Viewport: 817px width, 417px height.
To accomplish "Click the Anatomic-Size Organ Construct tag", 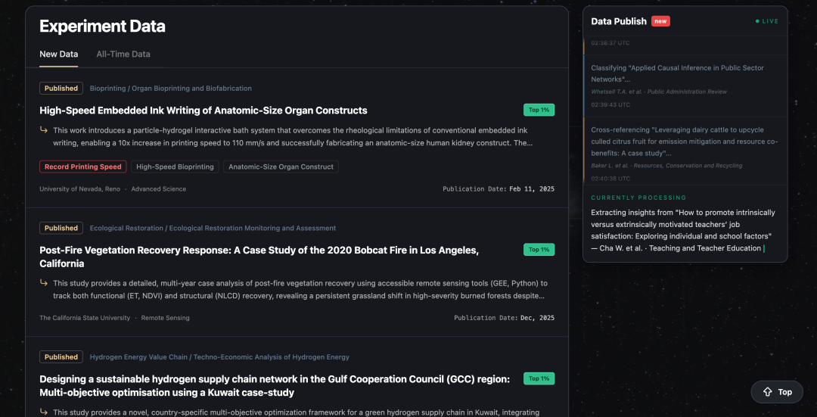I will coord(281,166).
